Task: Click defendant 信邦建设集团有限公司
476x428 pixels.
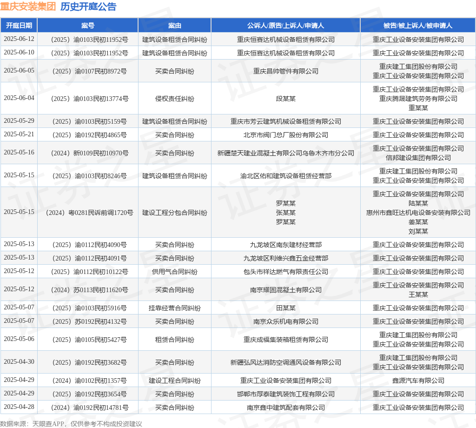Action: coord(418,157)
